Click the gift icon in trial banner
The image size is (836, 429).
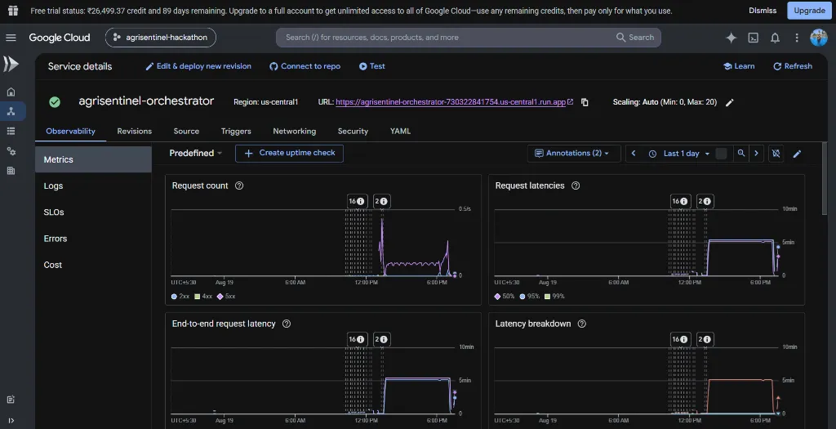pos(13,11)
